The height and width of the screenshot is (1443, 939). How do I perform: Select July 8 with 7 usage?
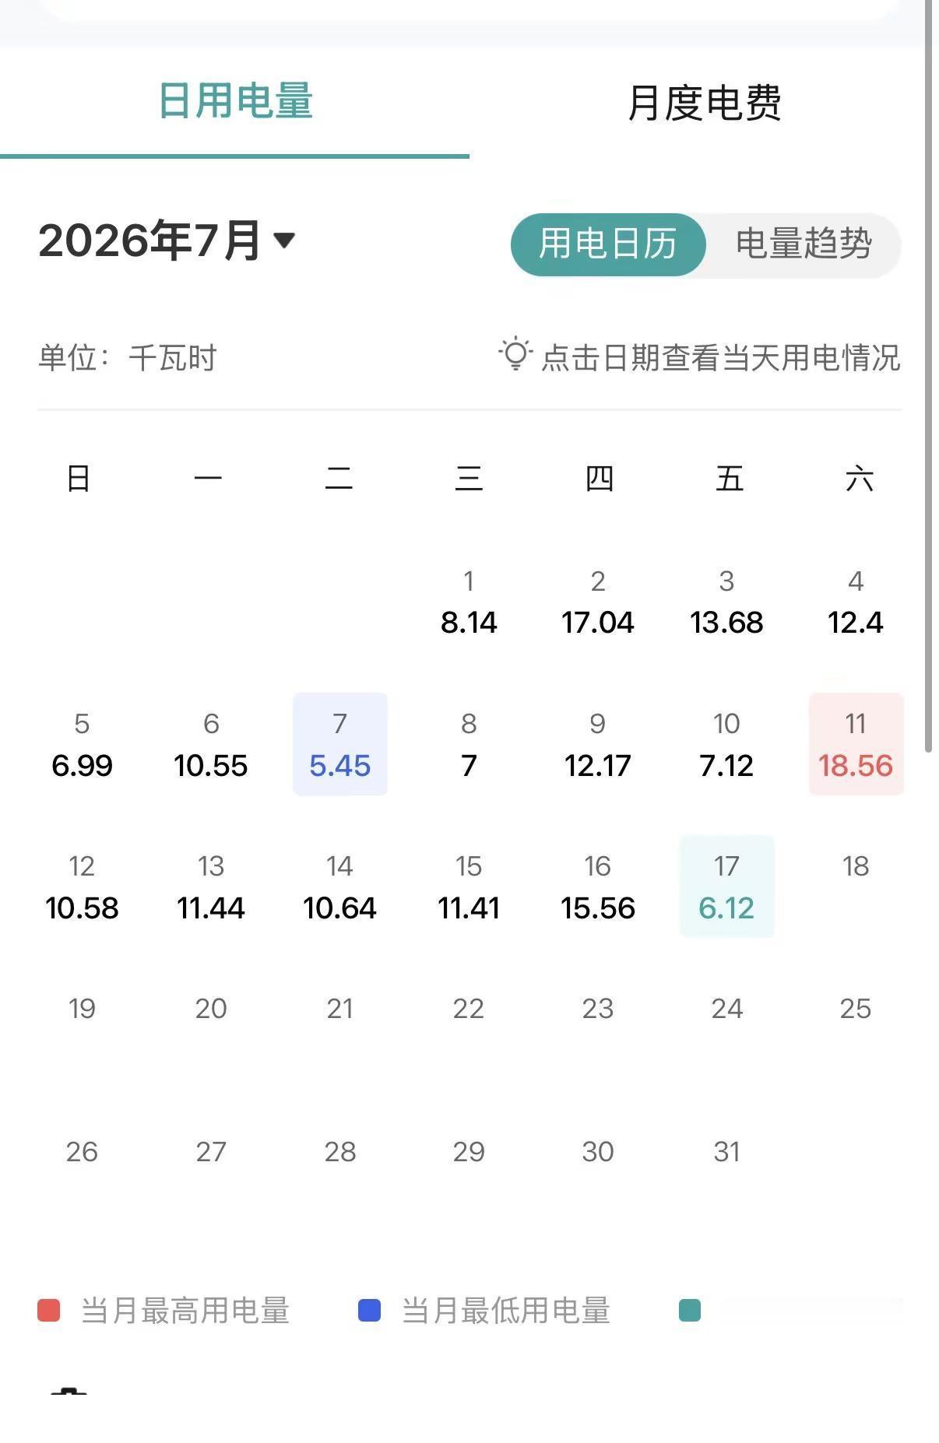tap(469, 744)
